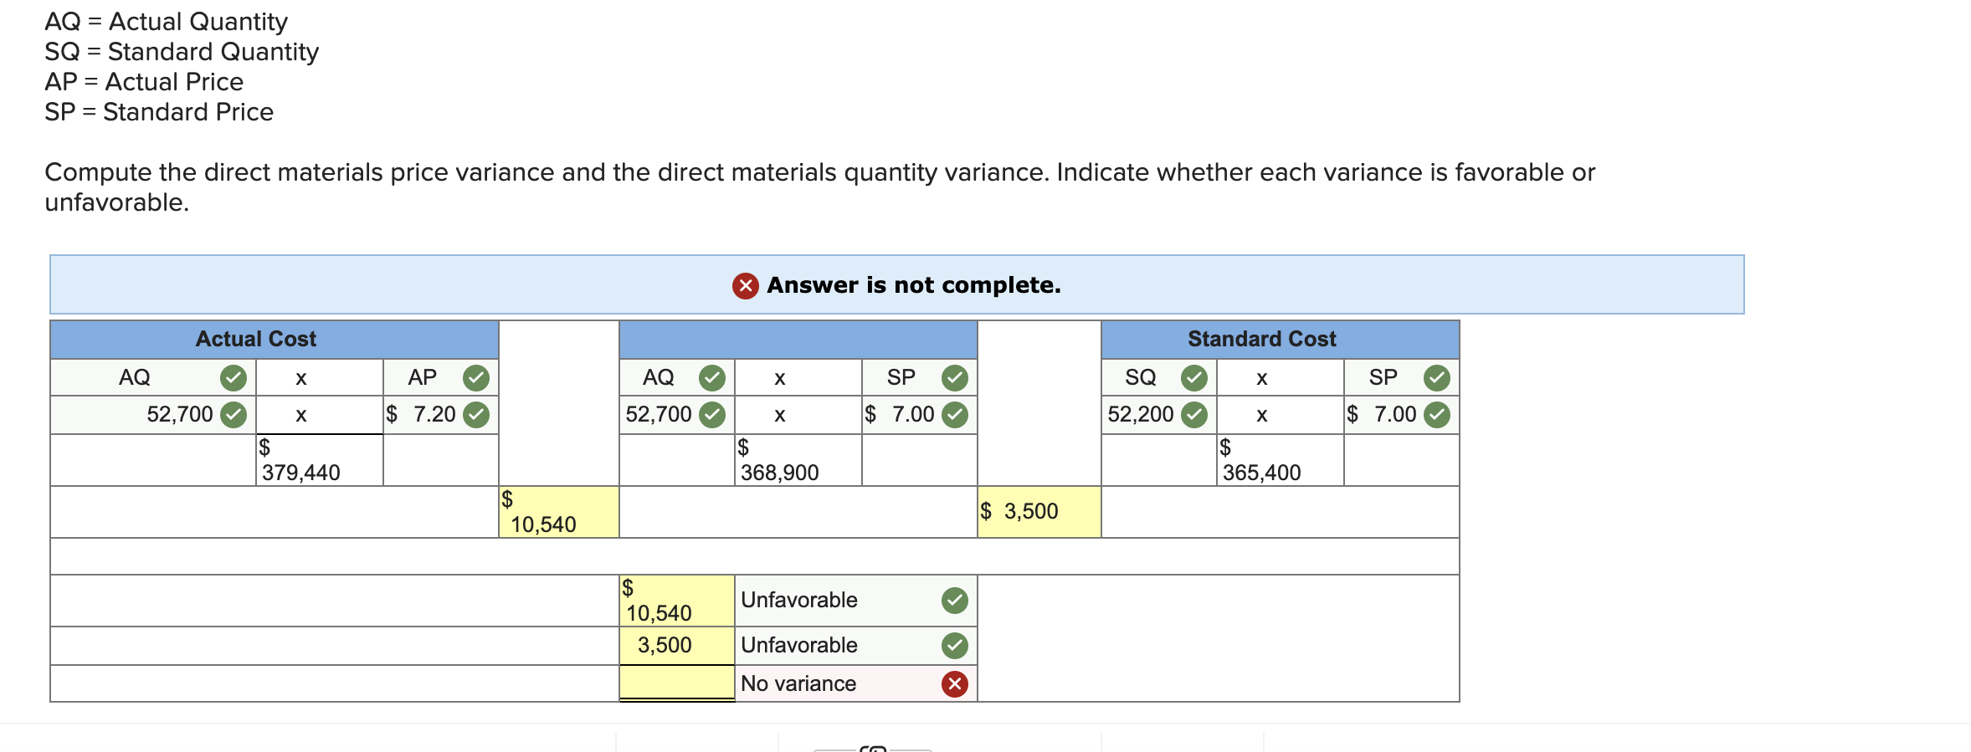The height and width of the screenshot is (752, 1971).
Task: Click the red error icon beside 'Answer is not complete'
Action: coord(745,286)
